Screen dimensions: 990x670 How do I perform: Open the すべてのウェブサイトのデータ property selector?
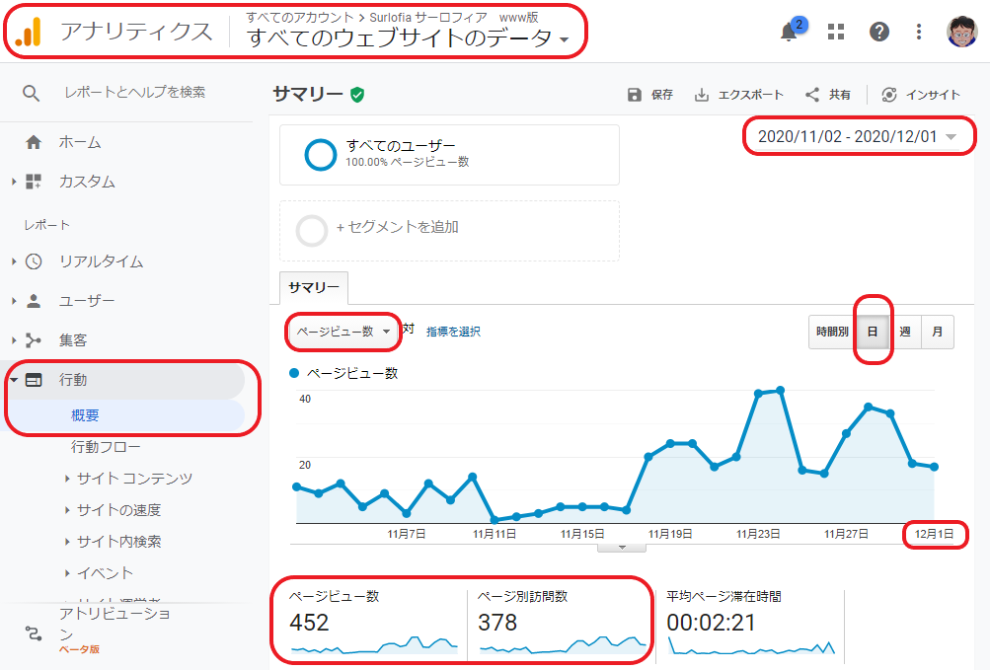tap(405, 39)
